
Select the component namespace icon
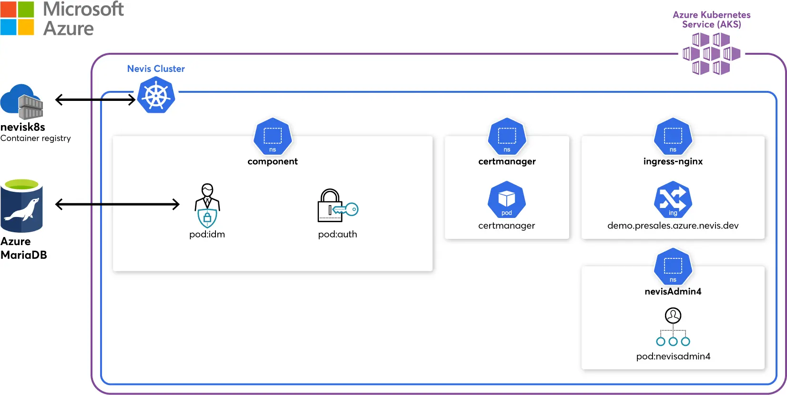[273, 136]
